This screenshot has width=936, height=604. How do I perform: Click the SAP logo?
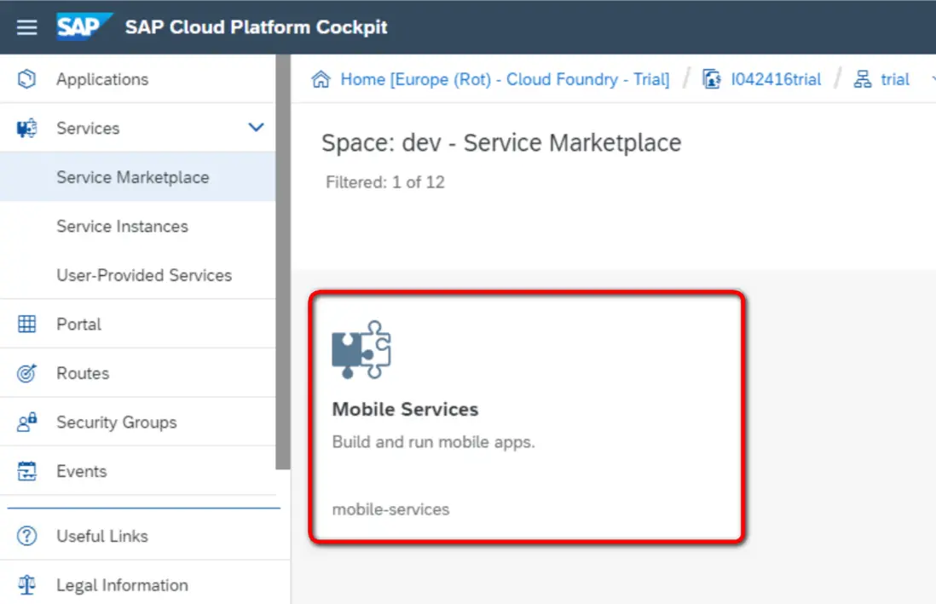[83, 26]
